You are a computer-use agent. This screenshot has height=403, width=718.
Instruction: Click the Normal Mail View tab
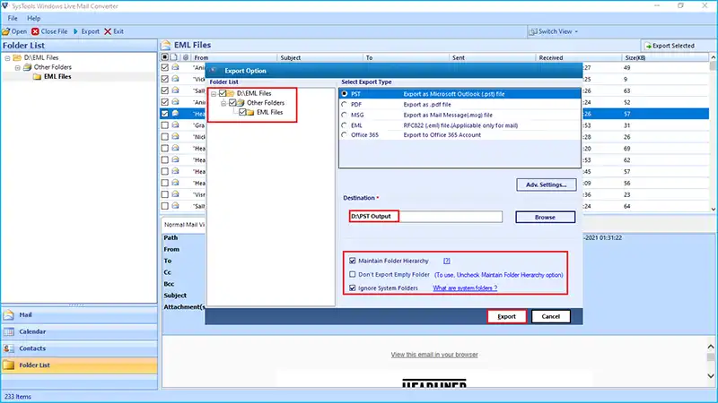(x=185, y=225)
